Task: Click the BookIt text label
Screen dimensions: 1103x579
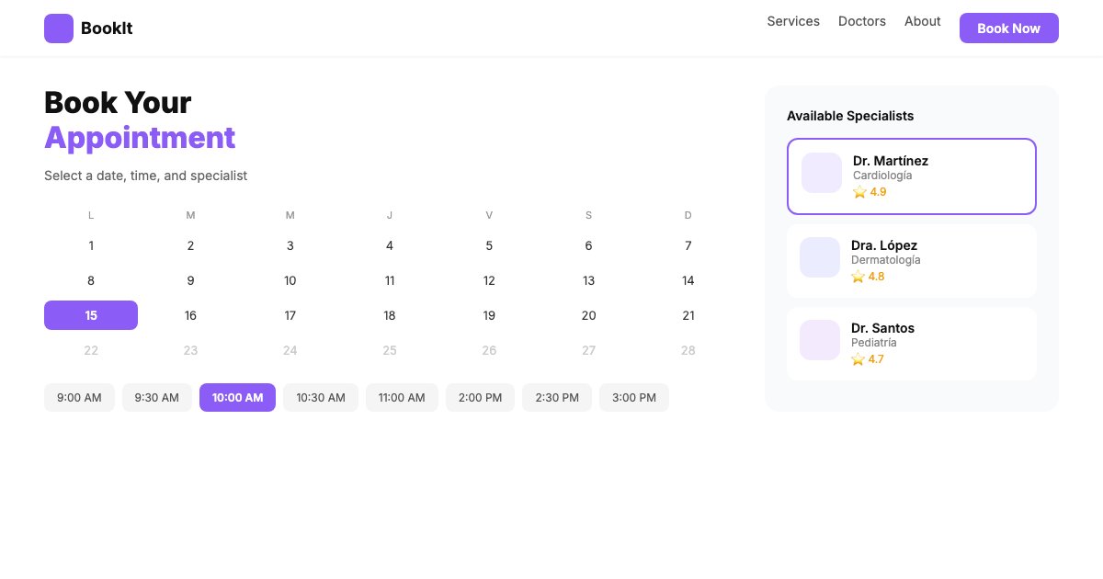Action: pos(107,28)
